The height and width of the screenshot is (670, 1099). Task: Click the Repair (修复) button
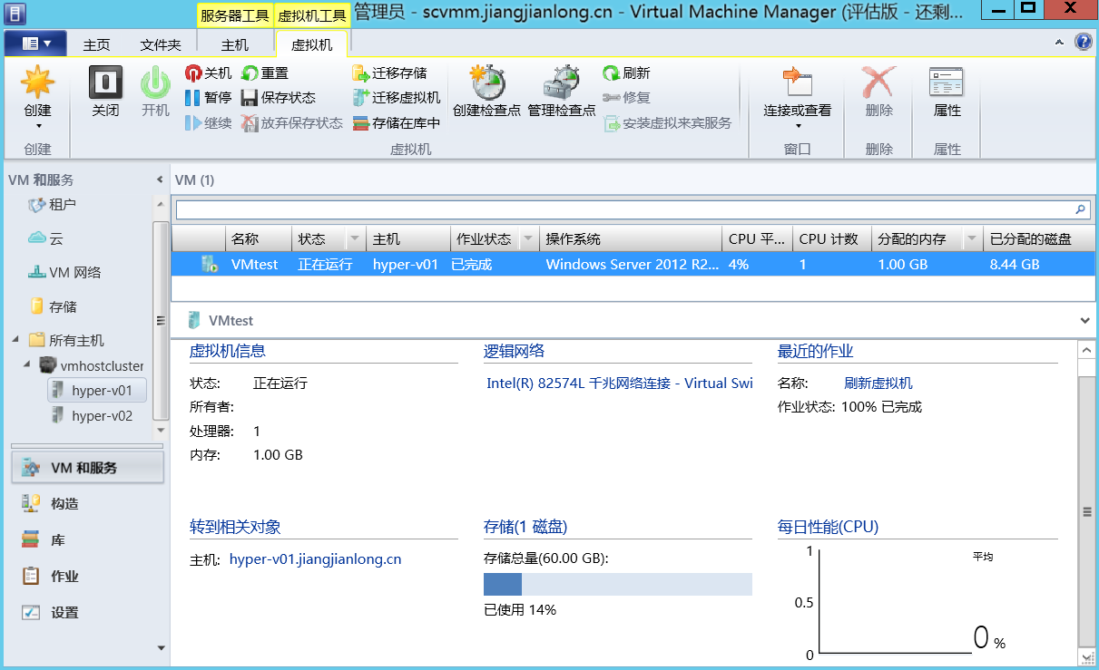coord(626,98)
